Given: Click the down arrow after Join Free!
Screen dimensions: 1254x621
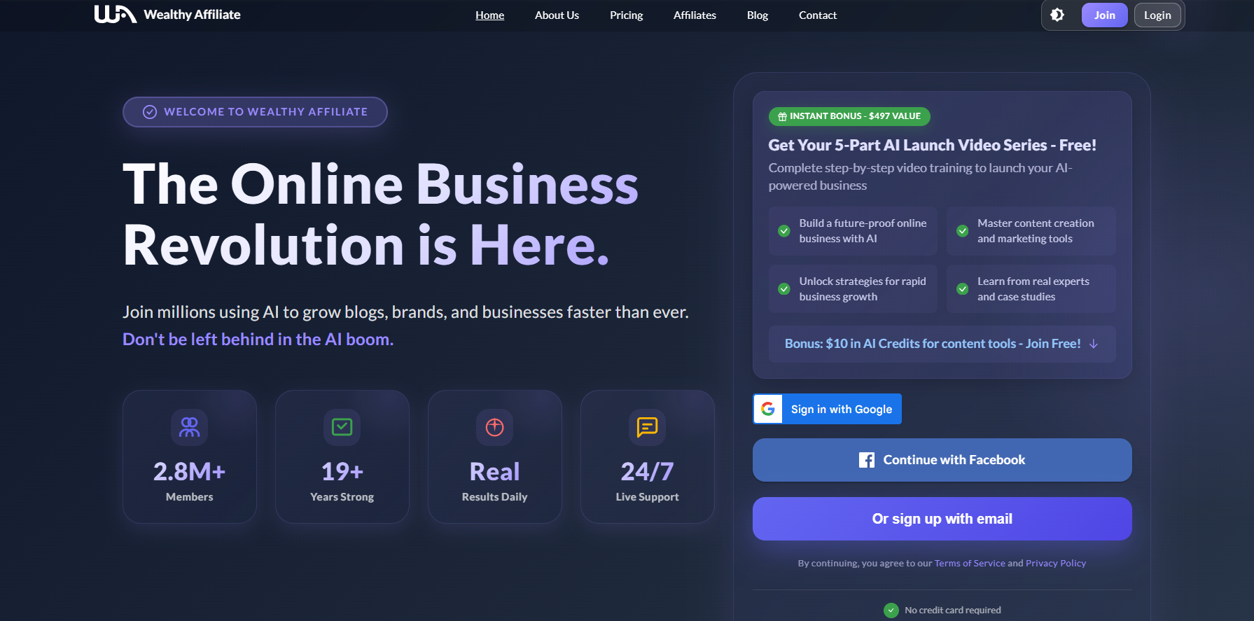Looking at the screenshot, I should (x=1094, y=344).
